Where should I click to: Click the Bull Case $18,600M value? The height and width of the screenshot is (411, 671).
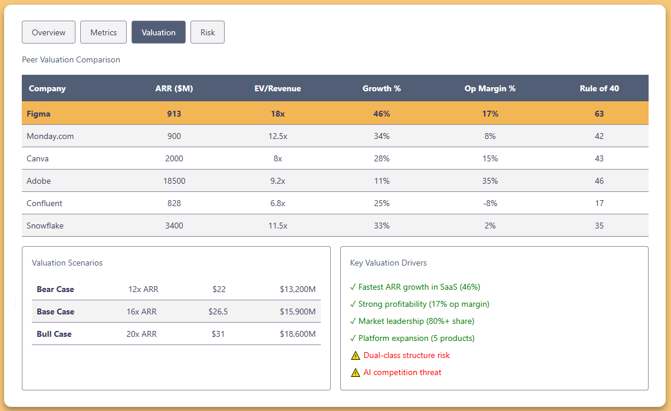(298, 334)
